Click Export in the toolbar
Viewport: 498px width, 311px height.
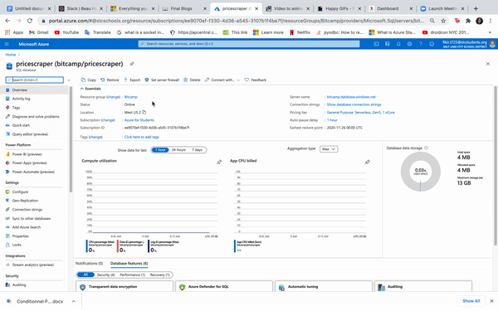pos(132,80)
